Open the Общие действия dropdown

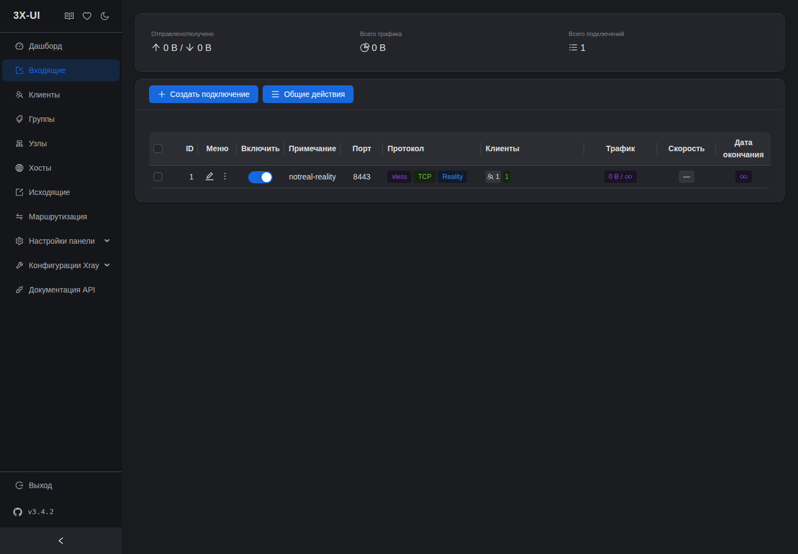(x=308, y=94)
